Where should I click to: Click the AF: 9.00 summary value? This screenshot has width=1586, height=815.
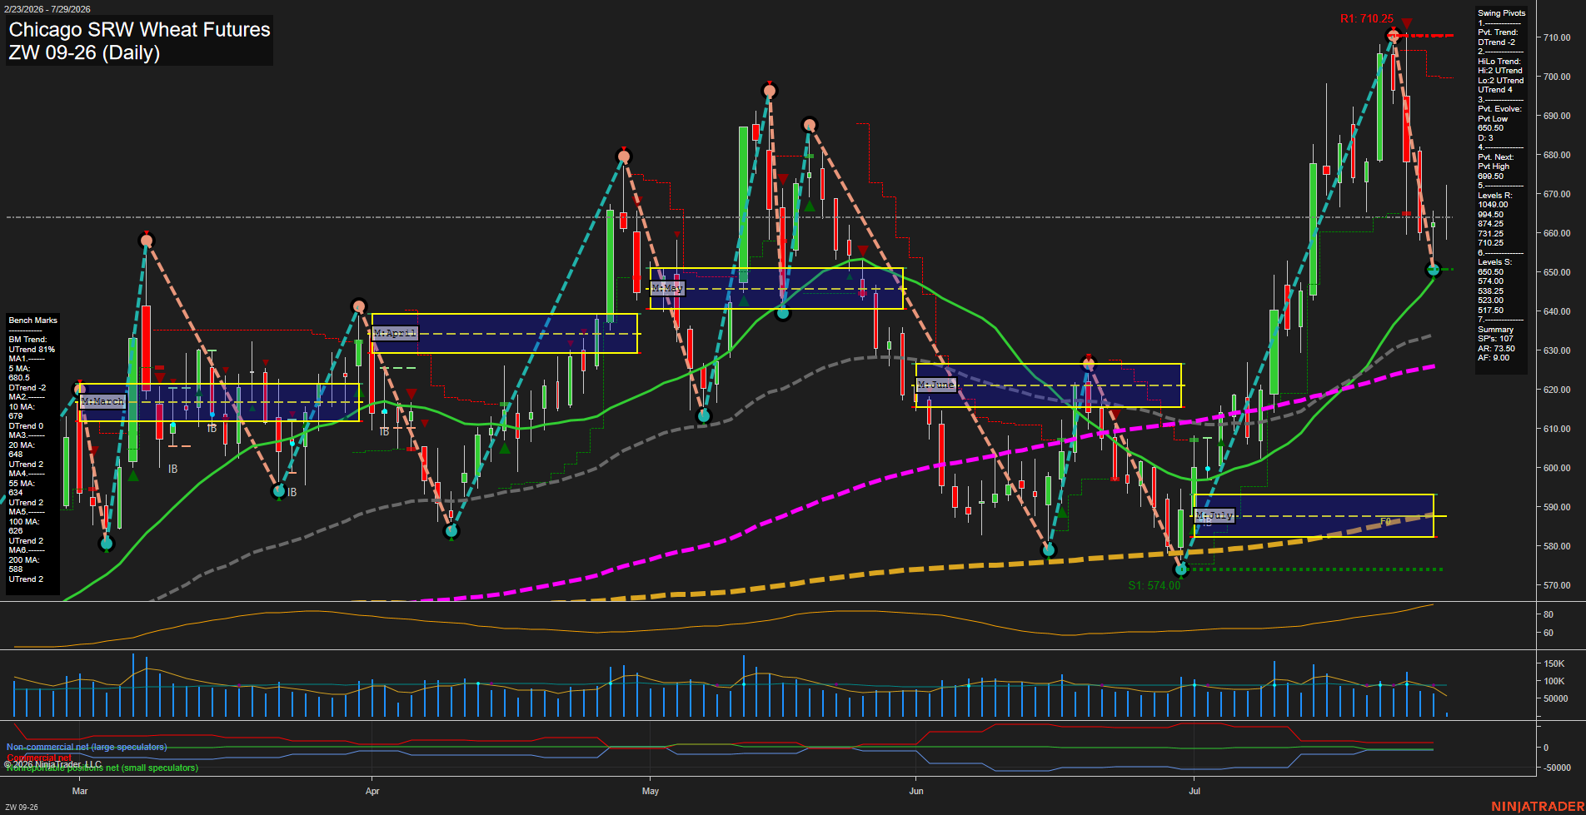point(1494,358)
